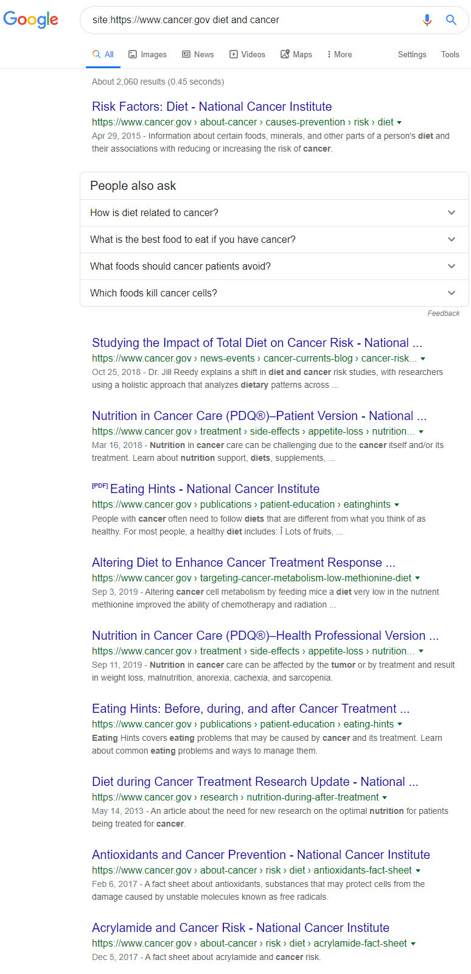
Task: Select the All results tab
Action: (103, 54)
